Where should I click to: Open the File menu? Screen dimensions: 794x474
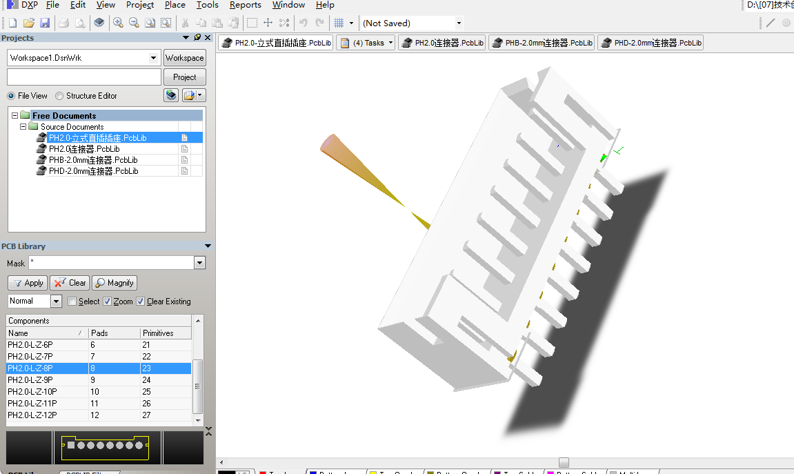(x=52, y=5)
